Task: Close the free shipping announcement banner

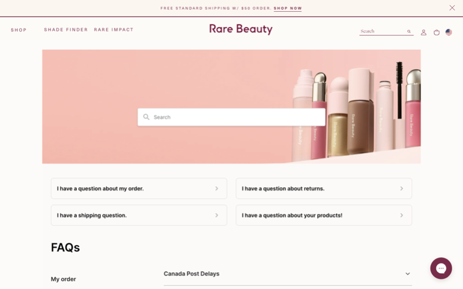Action: (452, 8)
